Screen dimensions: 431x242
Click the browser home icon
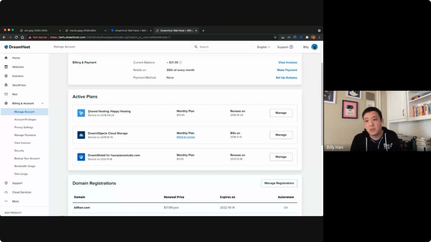pos(22,37)
